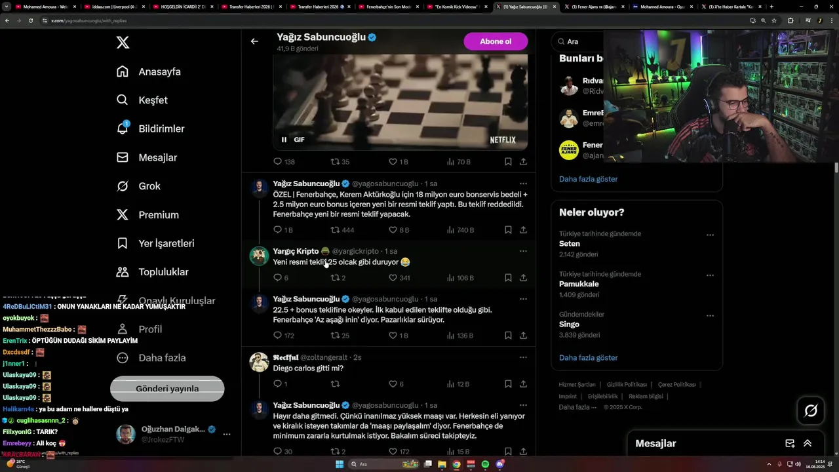
Task: Open the Windows Start button
Action: tap(340, 464)
